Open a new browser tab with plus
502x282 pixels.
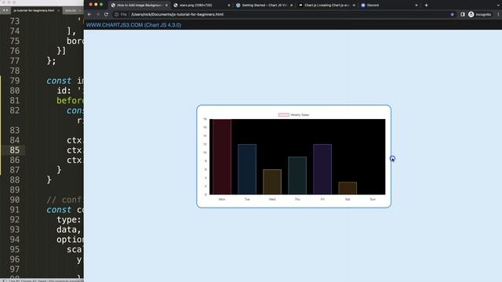pos(426,5)
